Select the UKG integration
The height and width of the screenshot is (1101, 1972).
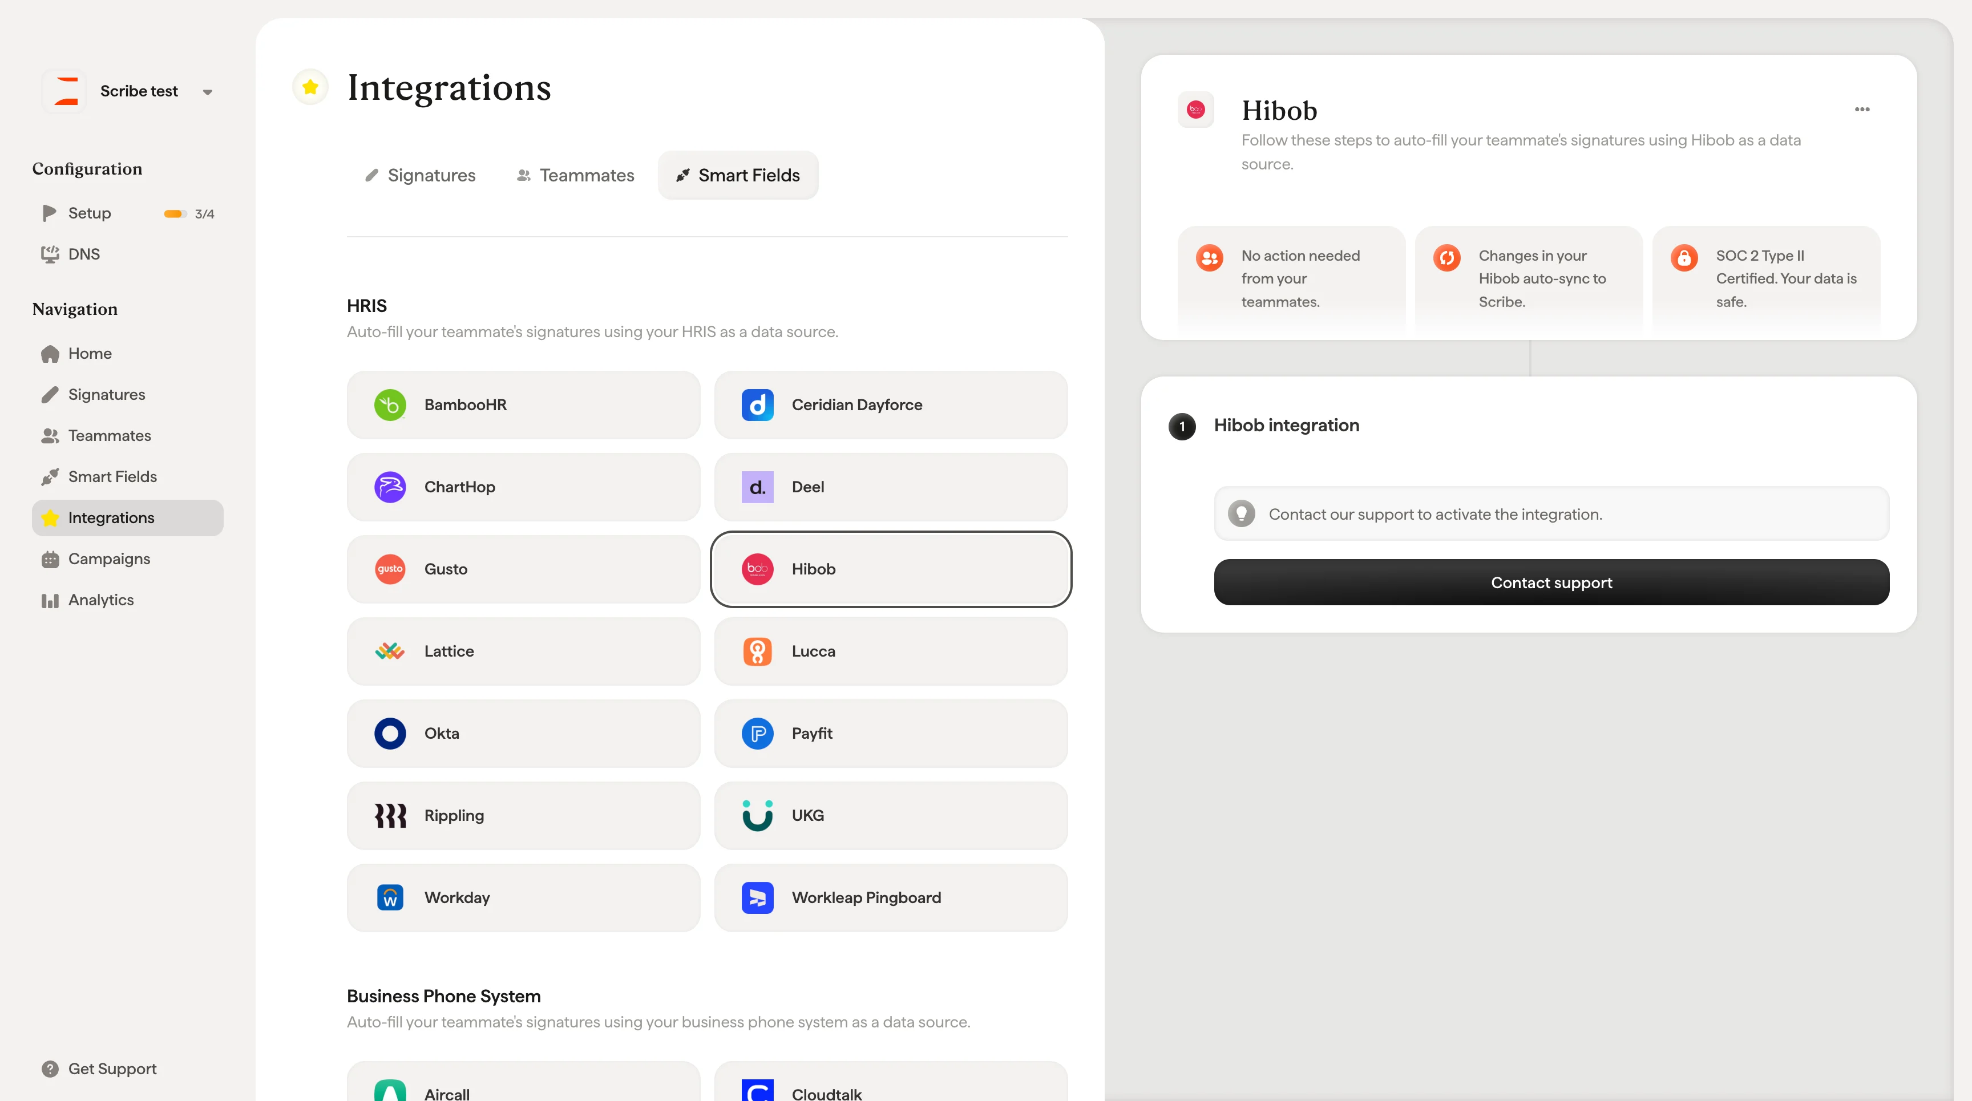click(x=891, y=816)
